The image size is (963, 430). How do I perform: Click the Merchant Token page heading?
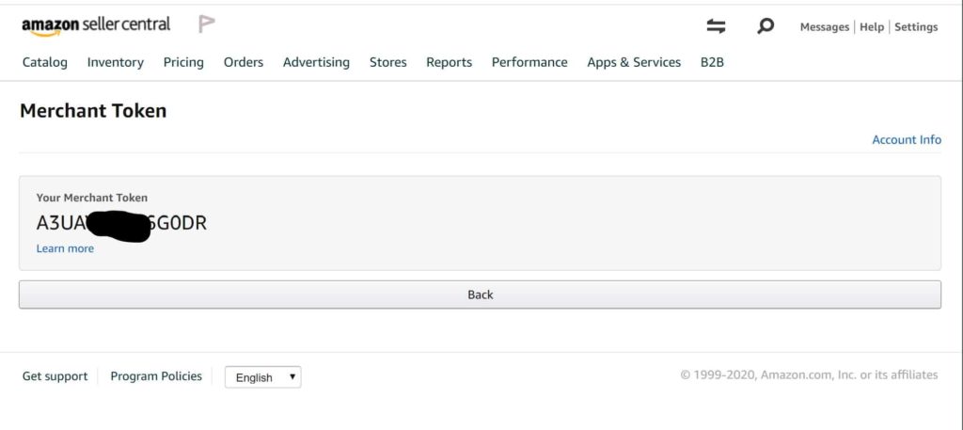click(93, 111)
